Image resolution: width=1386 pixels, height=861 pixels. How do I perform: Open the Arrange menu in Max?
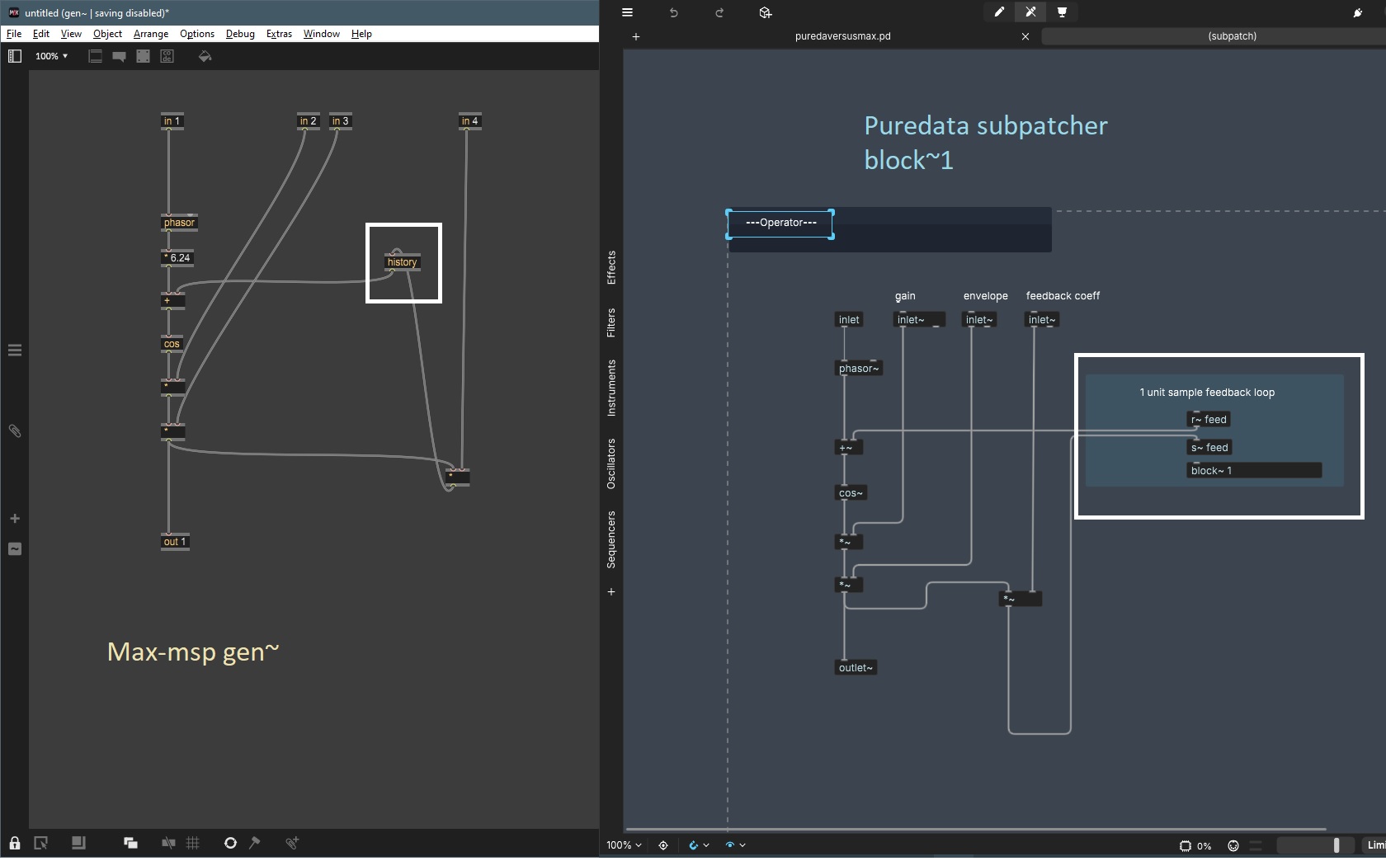151,34
